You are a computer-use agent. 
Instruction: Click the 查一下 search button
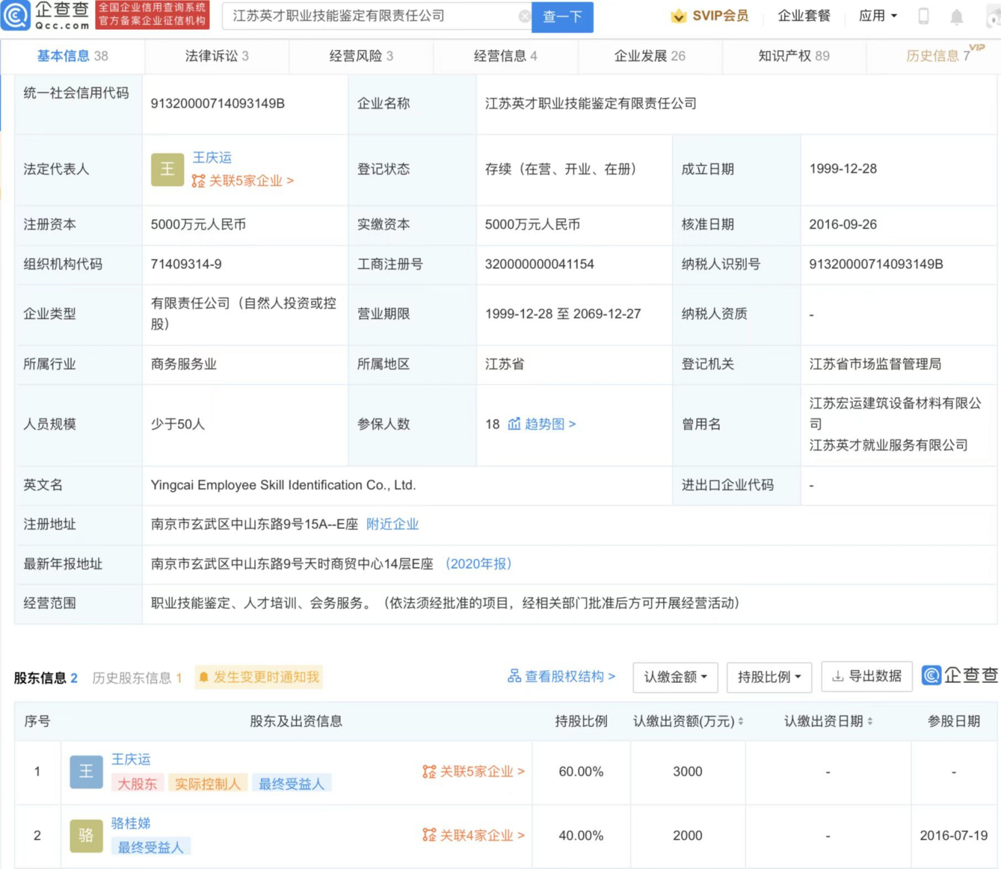coord(562,16)
